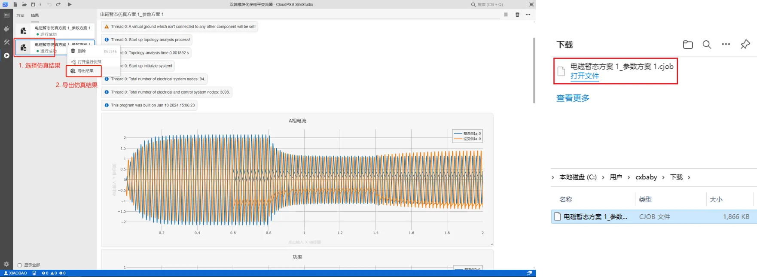757x277 pixels.
Task: Enable the 显示全部 checkbox
Action: (x=19, y=265)
